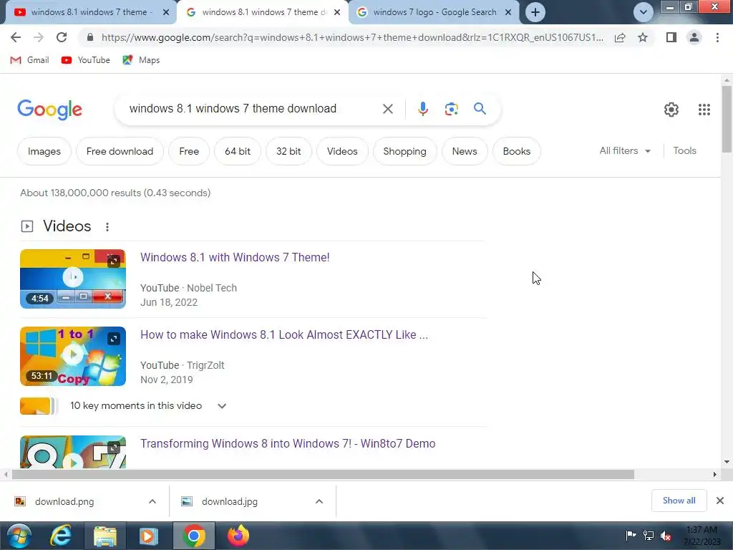Start a voice search with microphone
This screenshot has height=550, width=733.
click(x=422, y=109)
